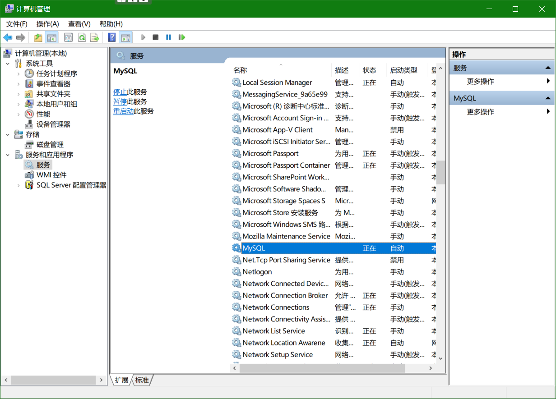Click the 重启动此服务 link

pyautogui.click(x=123, y=111)
